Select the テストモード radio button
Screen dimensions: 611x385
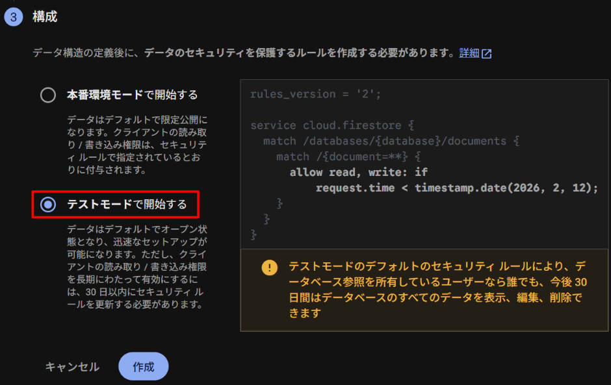tap(48, 205)
